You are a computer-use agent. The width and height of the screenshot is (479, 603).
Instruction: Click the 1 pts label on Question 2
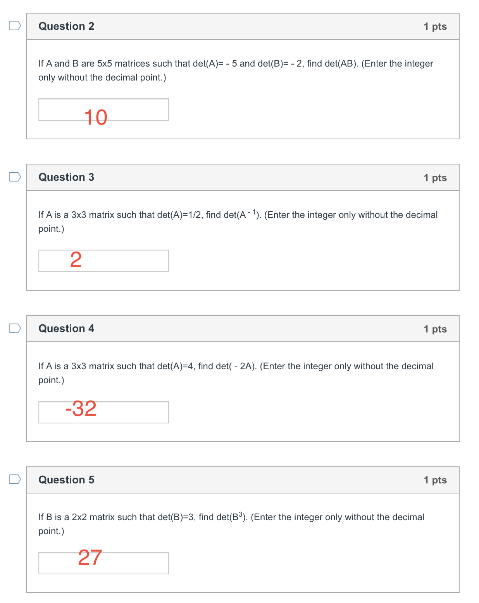click(x=435, y=26)
